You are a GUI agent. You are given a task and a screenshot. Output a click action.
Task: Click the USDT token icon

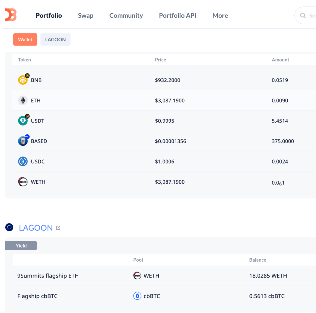(23, 121)
